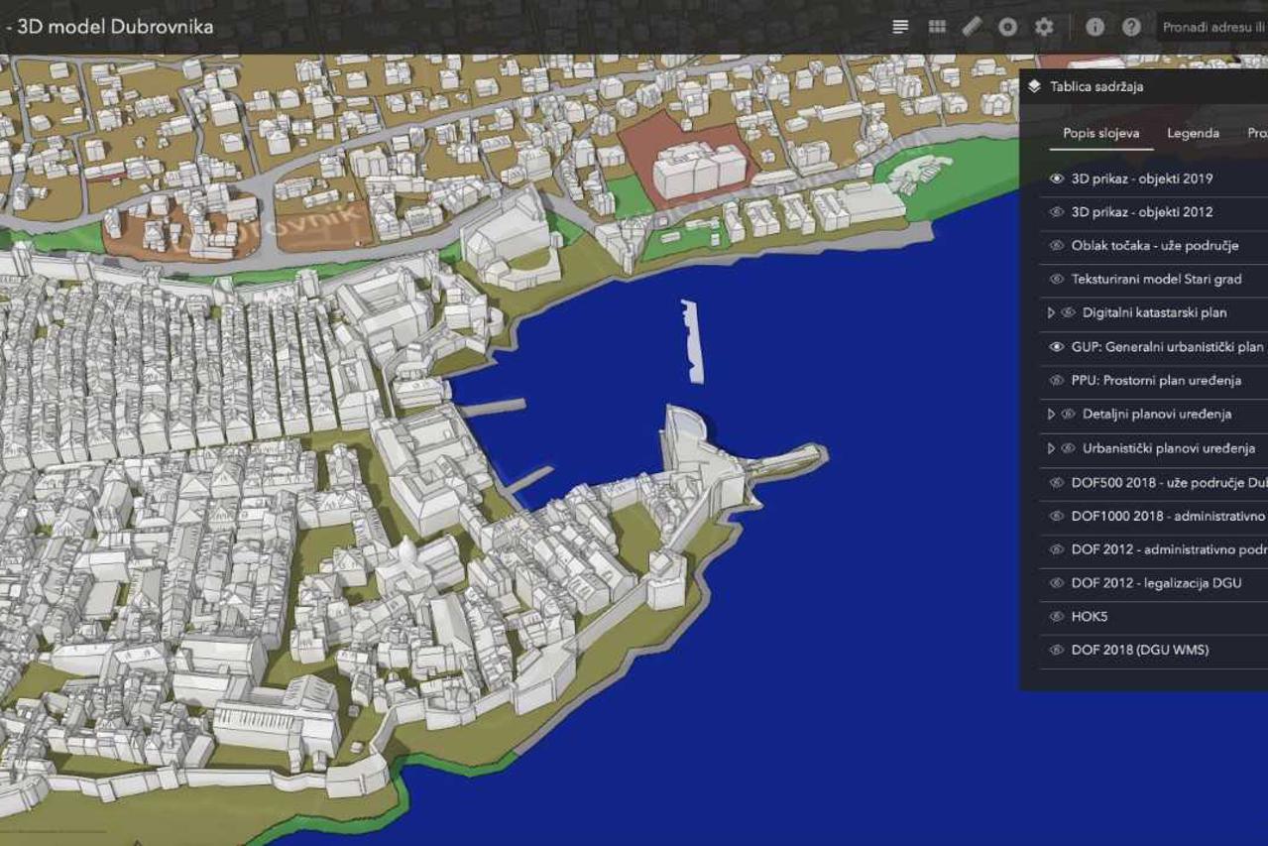Click layers stack icon beside Tablica sadržaja
This screenshot has width=1268, height=846.
1035,86
